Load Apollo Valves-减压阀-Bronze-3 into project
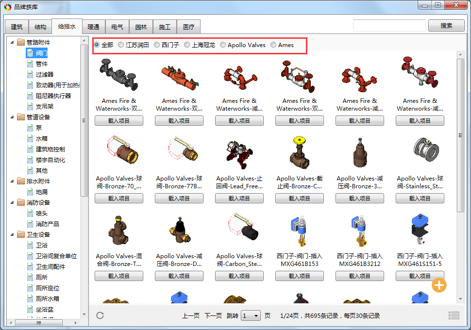Screen dimensions: 471x330 359,198
